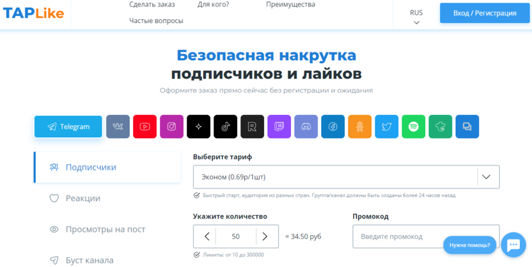The height and width of the screenshot is (267, 532).
Task: Open the Эконом tariff dropdown
Action: pos(347,177)
